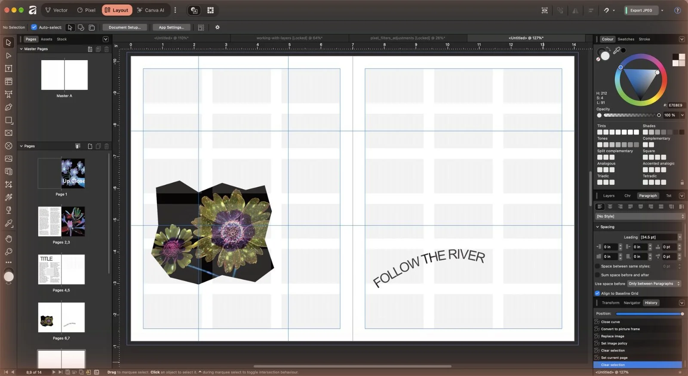Switch to the Swatches tab
688x376 pixels.
[626, 39]
